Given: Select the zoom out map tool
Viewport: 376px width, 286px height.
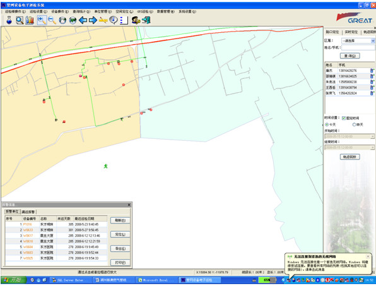Looking at the screenshot, I should coord(52,20).
